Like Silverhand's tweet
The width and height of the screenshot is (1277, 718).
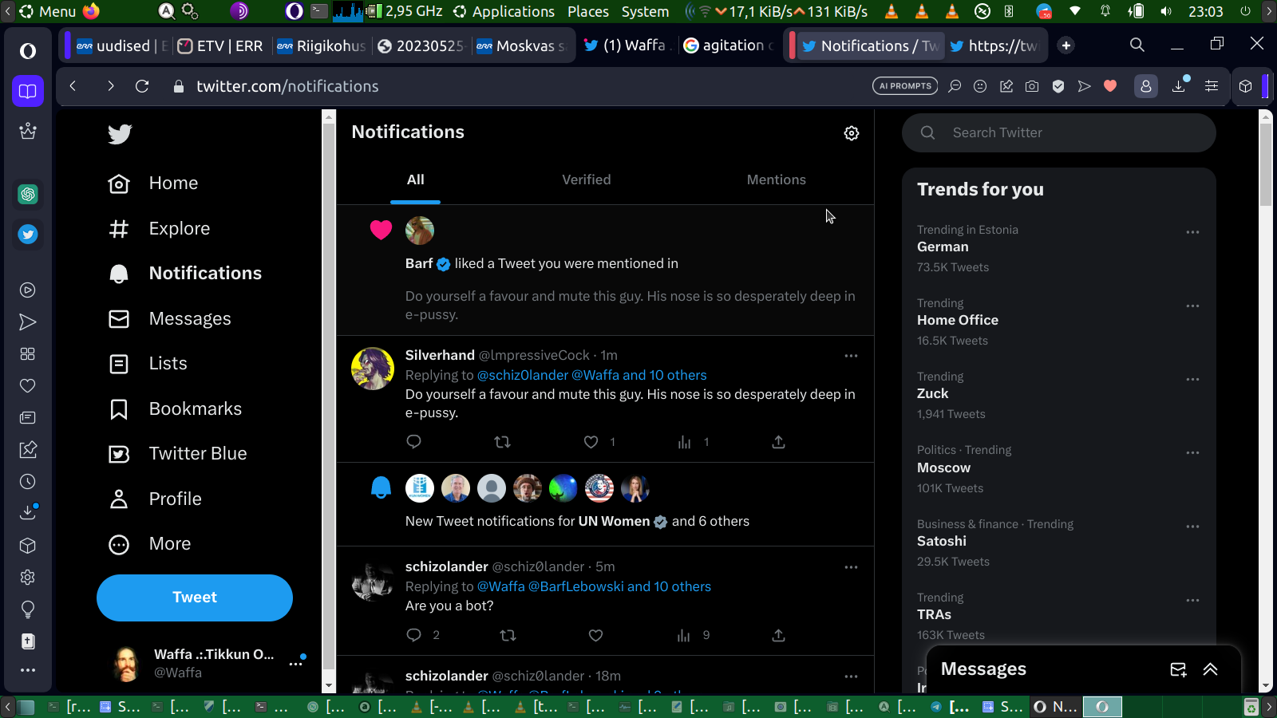click(591, 442)
